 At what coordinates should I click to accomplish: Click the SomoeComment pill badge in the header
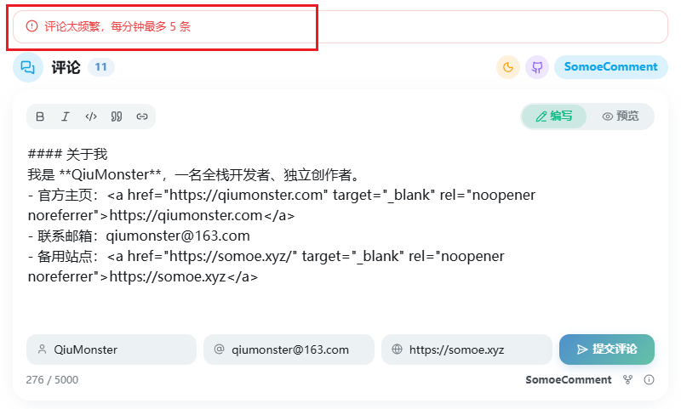pos(610,67)
